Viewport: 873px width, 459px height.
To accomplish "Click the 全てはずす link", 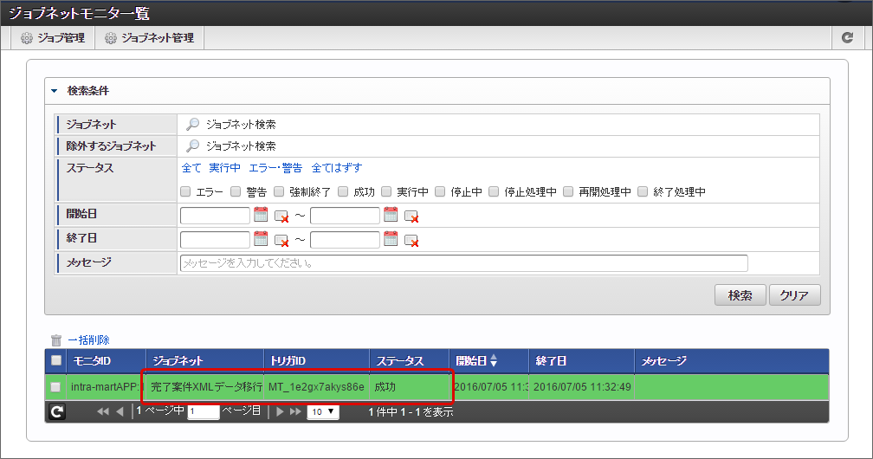I will click(x=336, y=168).
